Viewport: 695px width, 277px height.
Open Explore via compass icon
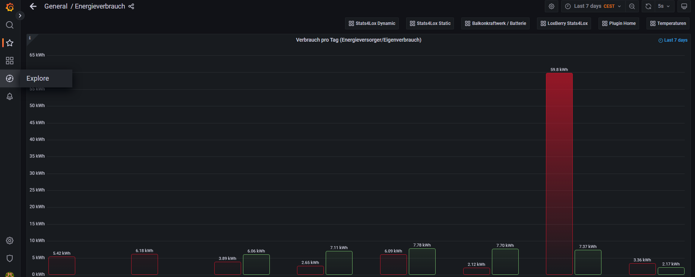tap(10, 78)
